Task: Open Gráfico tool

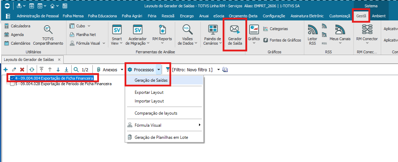Action: (x=254, y=34)
